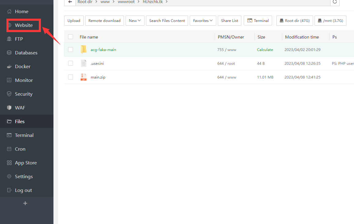The image size is (354, 224).
Task: Click the refresh icon beside path bar
Action: point(335,2)
